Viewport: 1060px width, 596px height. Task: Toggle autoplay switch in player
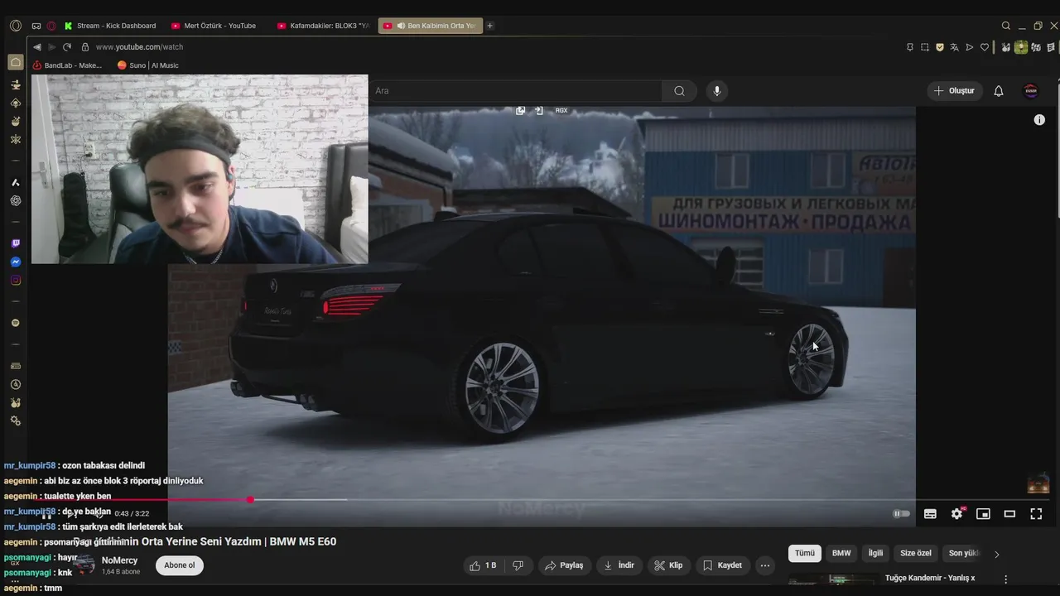click(901, 514)
